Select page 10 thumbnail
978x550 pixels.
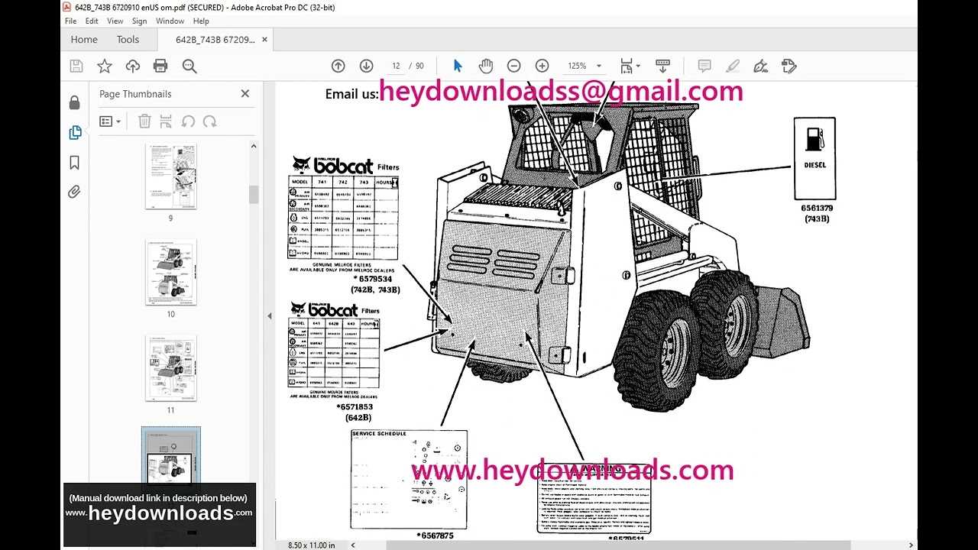click(170, 272)
